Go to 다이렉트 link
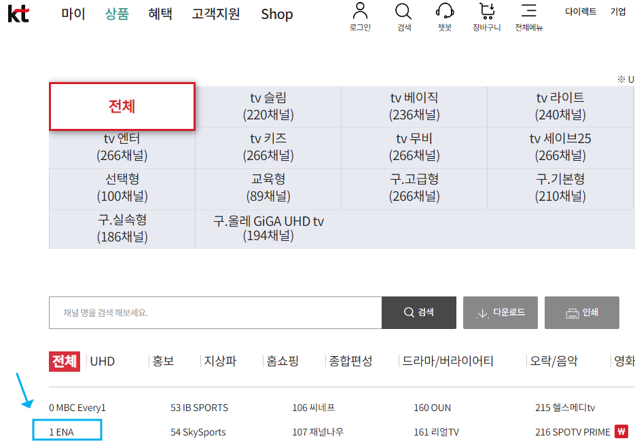The image size is (635, 445). click(581, 12)
